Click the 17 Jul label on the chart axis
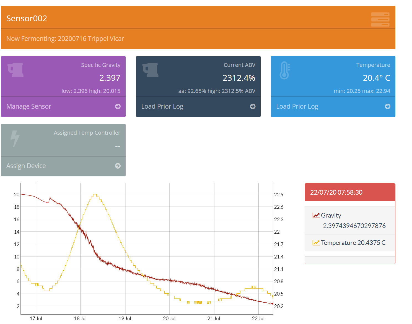The image size is (412, 324). tap(36, 318)
